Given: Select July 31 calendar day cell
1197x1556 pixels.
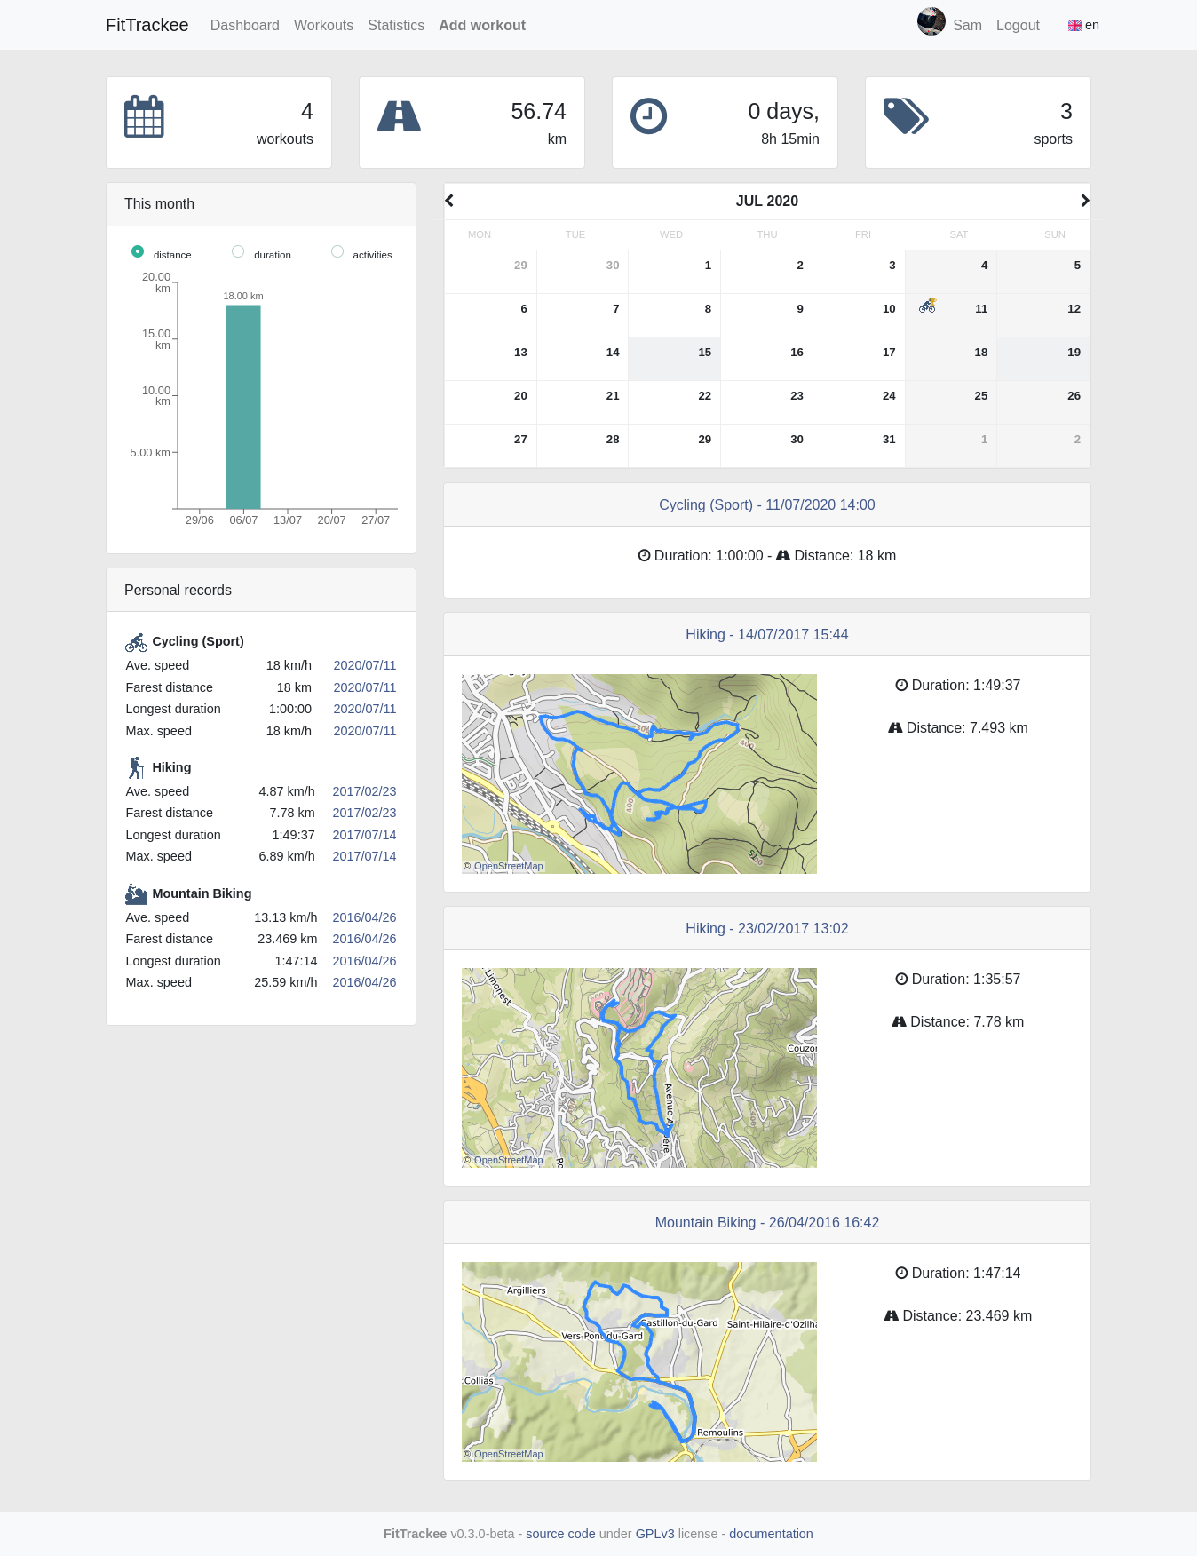Looking at the screenshot, I should (x=859, y=446).
